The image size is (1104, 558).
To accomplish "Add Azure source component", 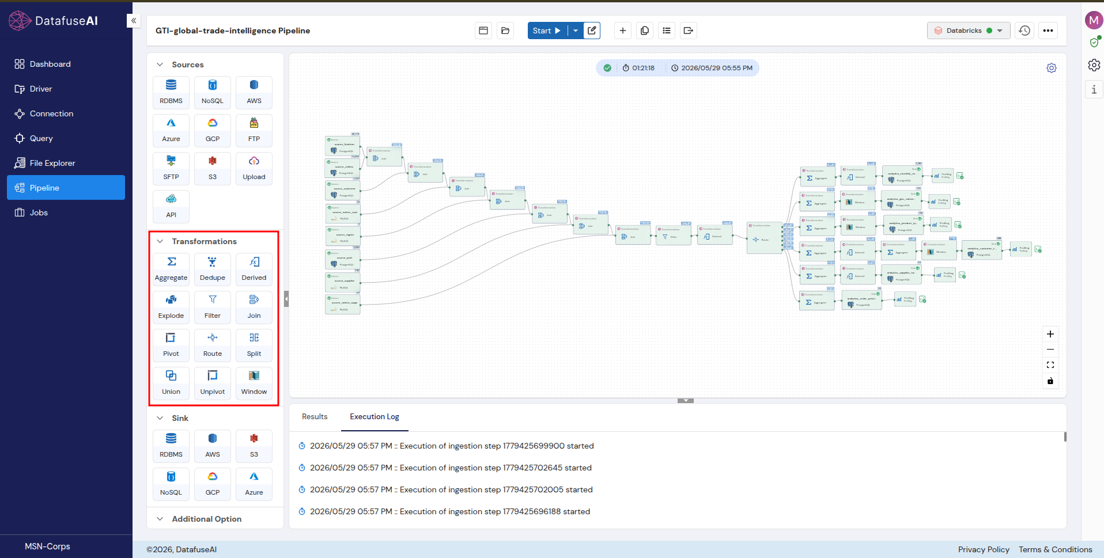I will point(171,130).
